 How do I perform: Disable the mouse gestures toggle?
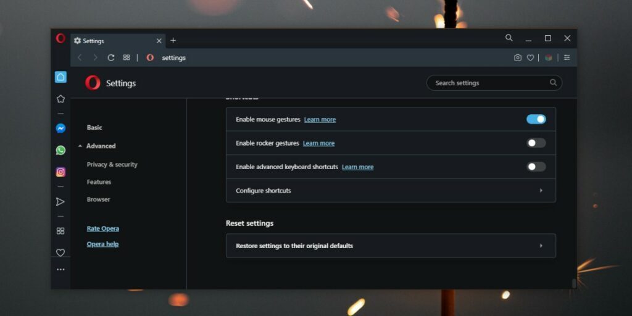536,119
